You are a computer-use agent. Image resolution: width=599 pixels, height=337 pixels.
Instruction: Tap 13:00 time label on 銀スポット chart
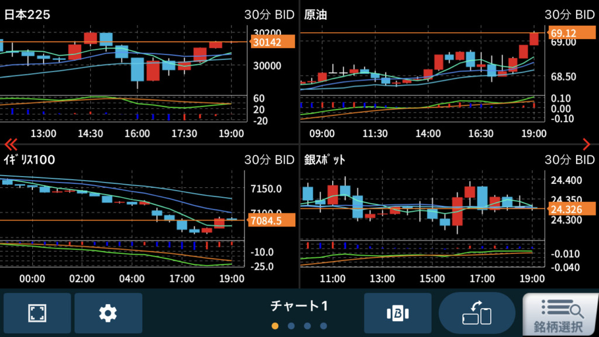383,278
